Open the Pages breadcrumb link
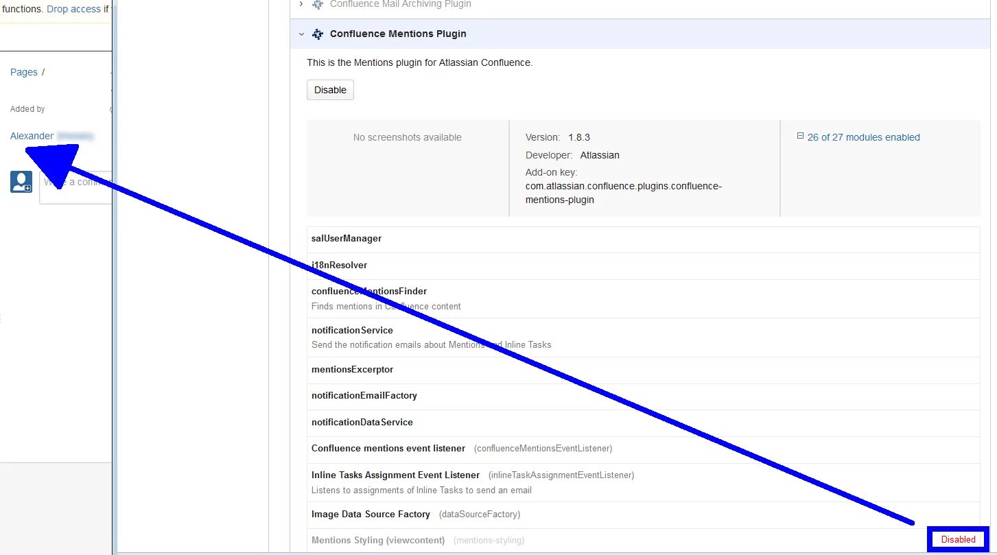The image size is (997, 555). pos(24,72)
